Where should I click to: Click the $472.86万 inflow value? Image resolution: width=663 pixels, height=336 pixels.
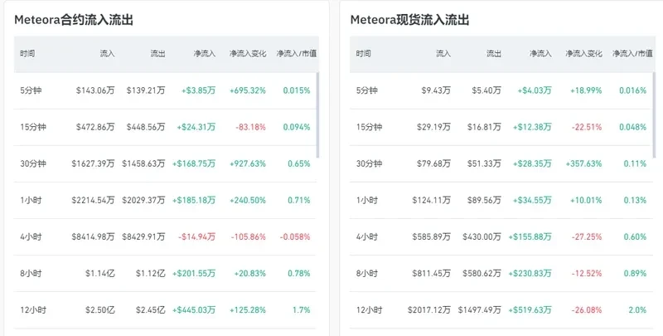[95, 127]
